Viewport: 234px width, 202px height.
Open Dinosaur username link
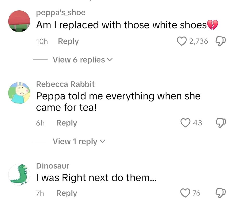point(53,166)
